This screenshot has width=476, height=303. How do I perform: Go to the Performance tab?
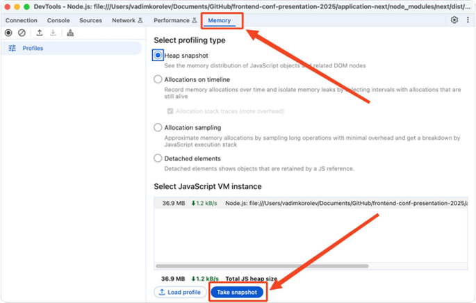(x=174, y=20)
